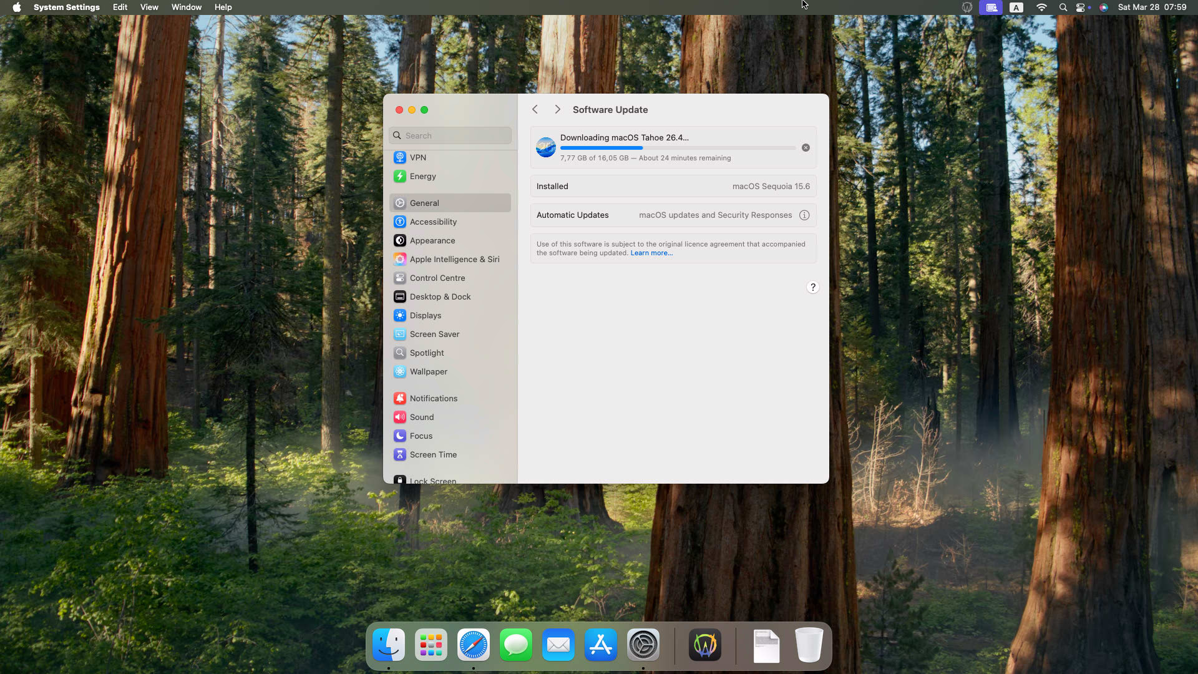Click the Search field in System Settings

click(450, 136)
